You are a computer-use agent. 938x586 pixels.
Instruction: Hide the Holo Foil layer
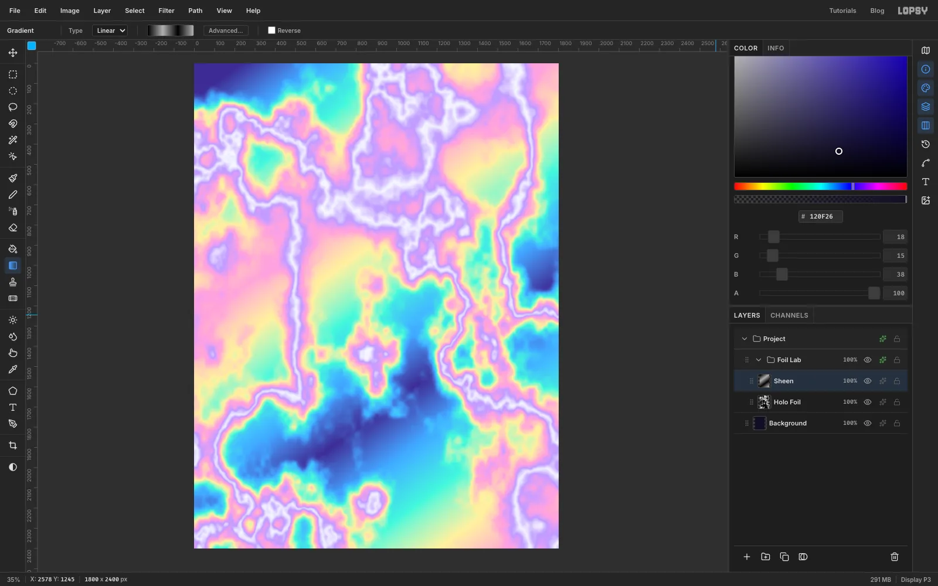868,402
